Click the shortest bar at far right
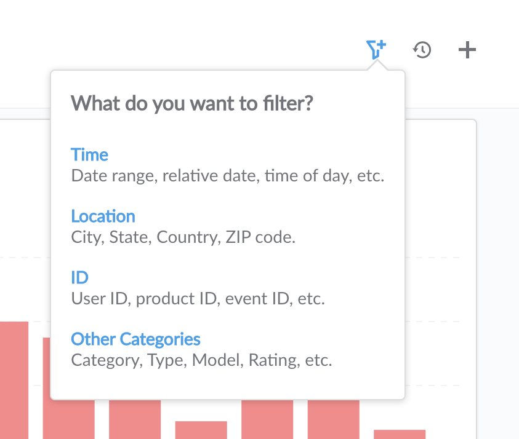519x439 pixels. [399, 434]
